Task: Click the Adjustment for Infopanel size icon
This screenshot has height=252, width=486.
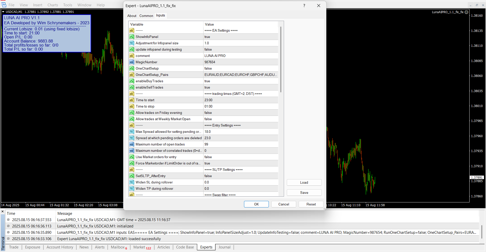Action: tap(132, 43)
